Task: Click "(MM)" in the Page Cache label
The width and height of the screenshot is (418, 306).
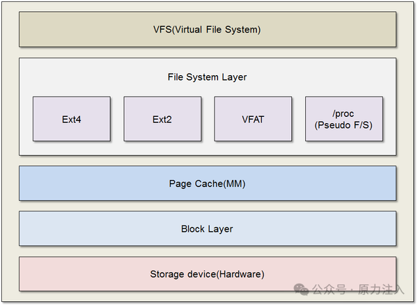Action: pos(234,184)
